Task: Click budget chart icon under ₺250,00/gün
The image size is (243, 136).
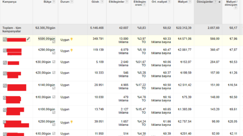Action: pos(54,125)
